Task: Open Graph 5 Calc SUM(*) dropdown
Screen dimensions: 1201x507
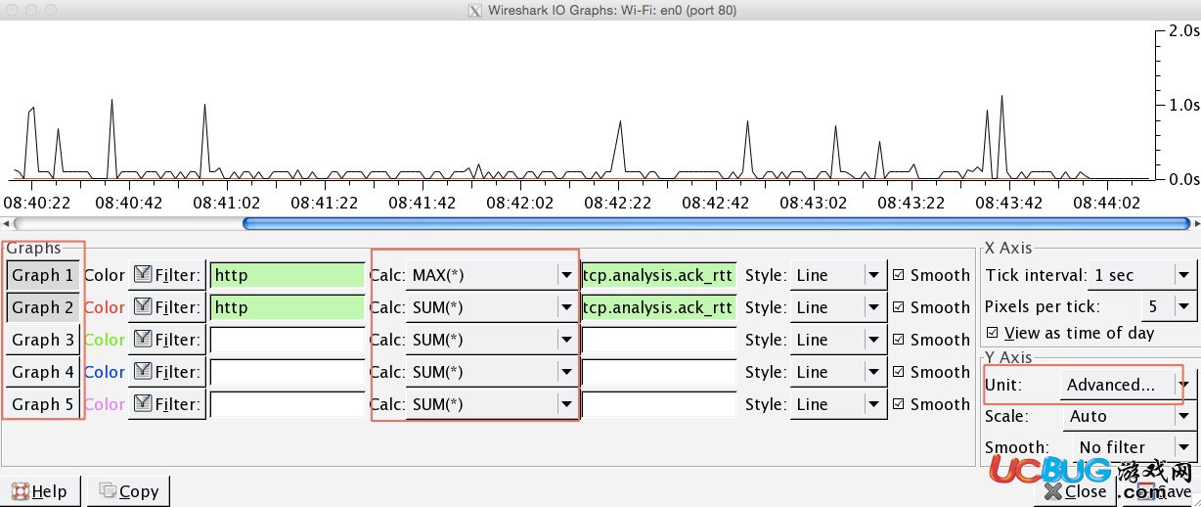Action: pos(491,404)
